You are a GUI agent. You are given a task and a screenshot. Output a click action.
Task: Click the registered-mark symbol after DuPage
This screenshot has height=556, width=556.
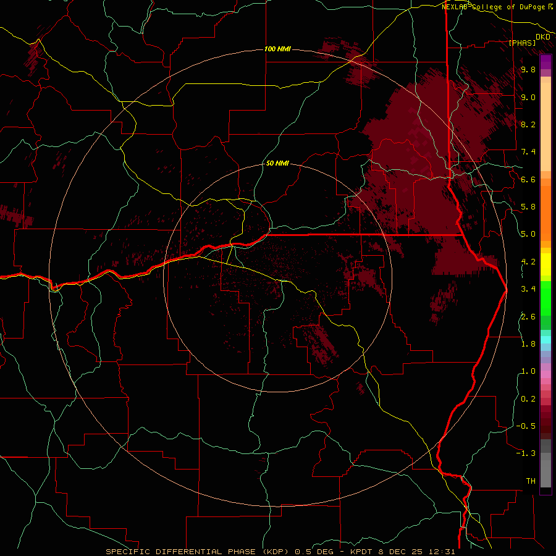(550, 6)
